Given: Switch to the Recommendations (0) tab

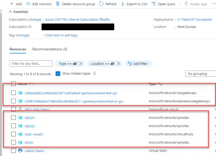Looking at the screenshot, I should (x=50, y=49).
